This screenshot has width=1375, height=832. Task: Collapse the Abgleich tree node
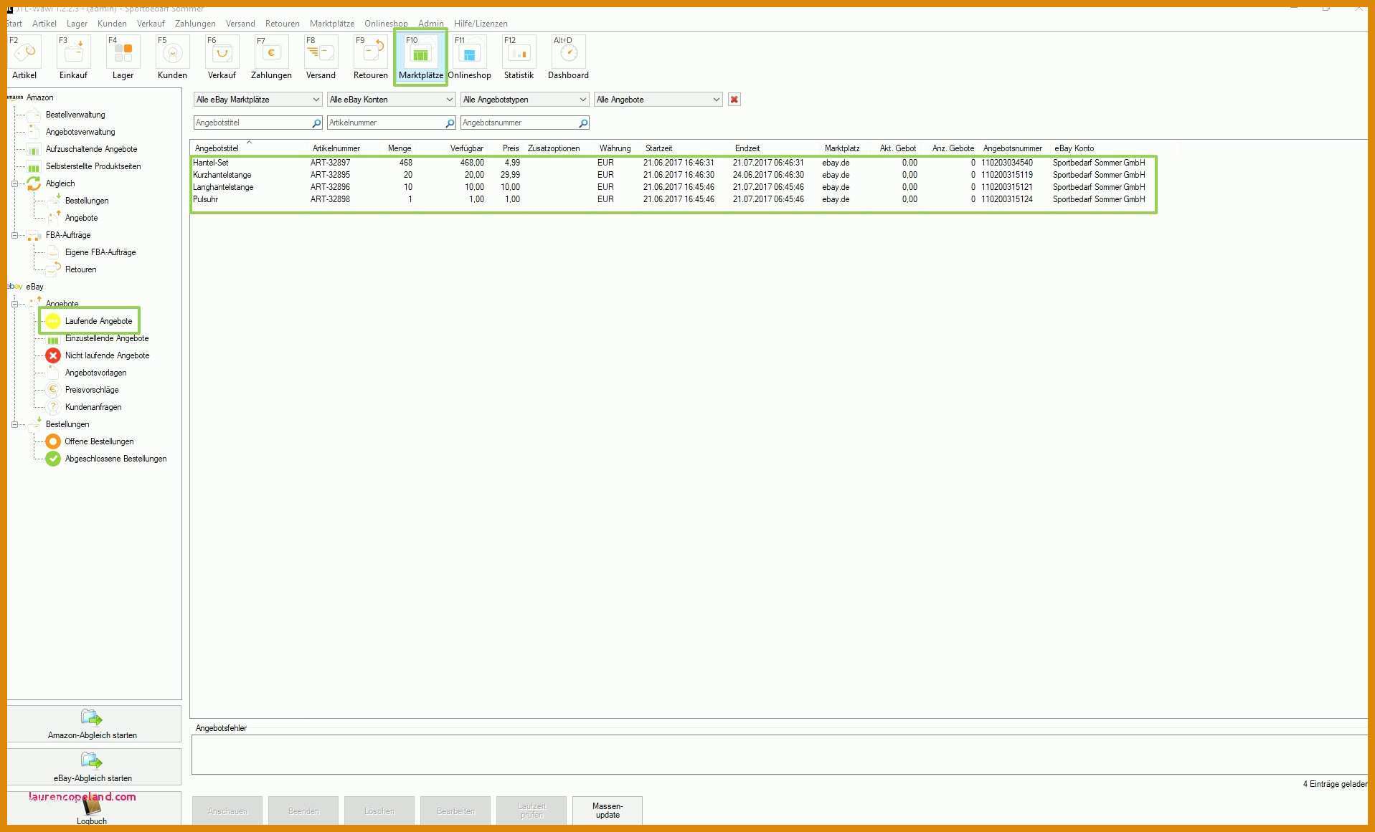click(14, 183)
